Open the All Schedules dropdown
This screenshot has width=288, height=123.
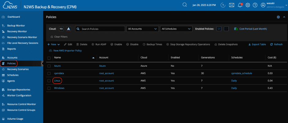click(x=176, y=29)
